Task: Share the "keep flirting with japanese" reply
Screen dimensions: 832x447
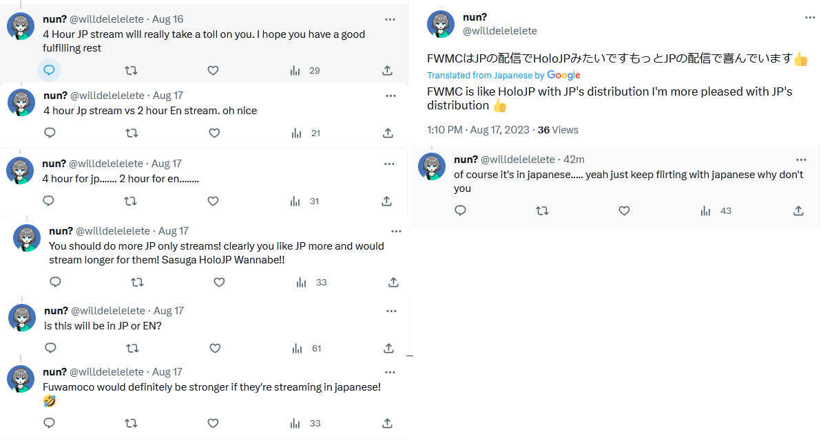Action: tap(799, 210)
